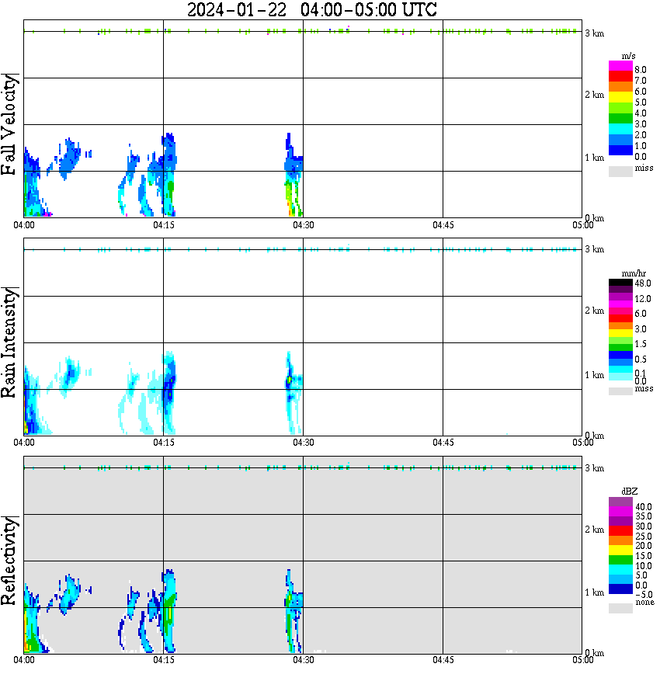Pick the red swatch in Reflectivity legend

pos(620,531)
